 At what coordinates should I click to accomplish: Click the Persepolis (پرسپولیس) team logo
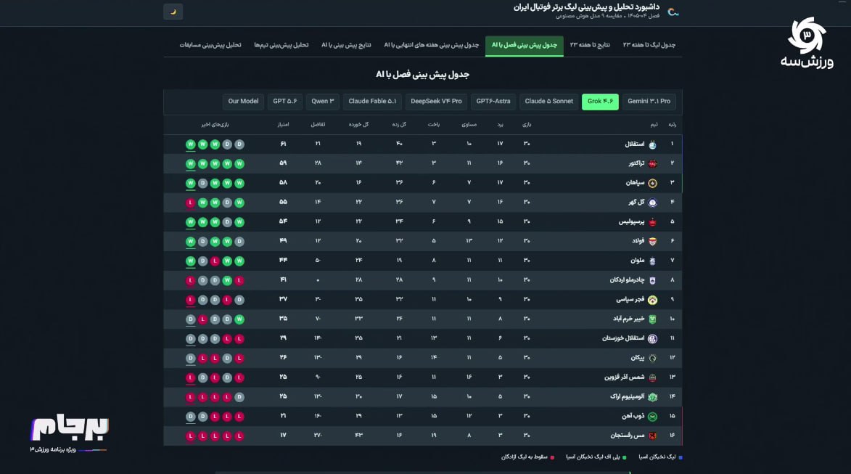coord(652,222)
